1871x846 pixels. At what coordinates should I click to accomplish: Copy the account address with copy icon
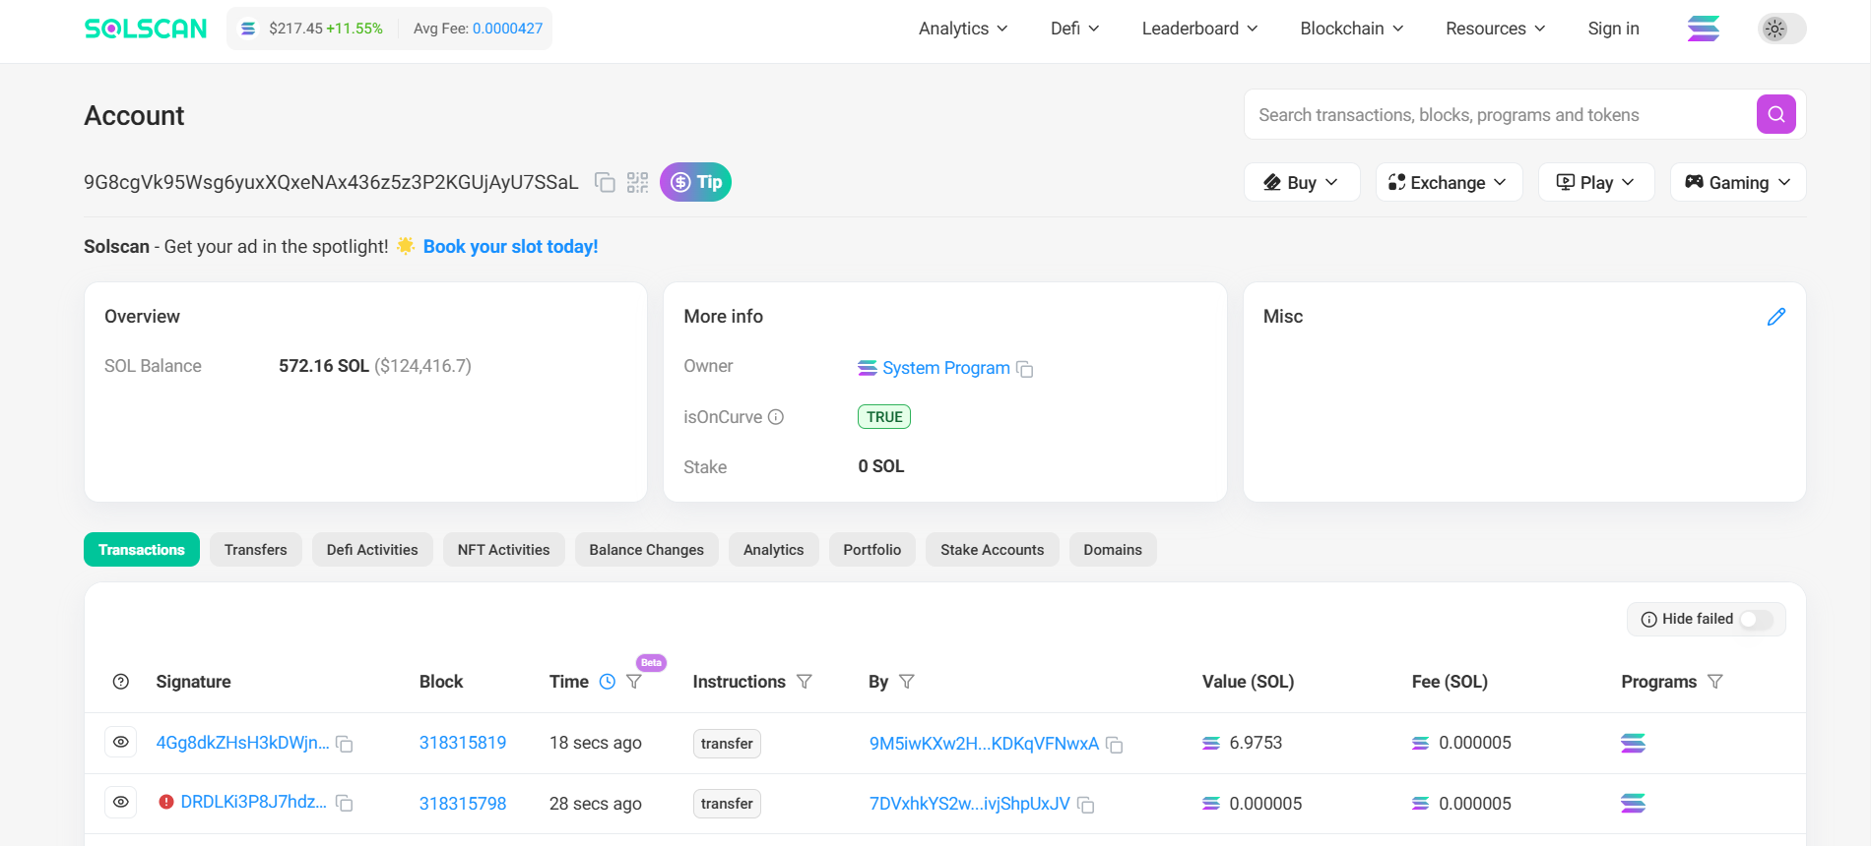pos(605,183)
